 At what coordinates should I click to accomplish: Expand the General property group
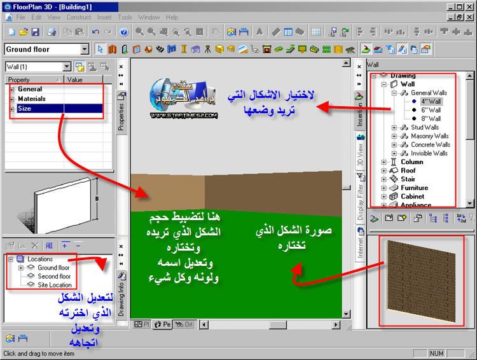click(x=13, y=90)
